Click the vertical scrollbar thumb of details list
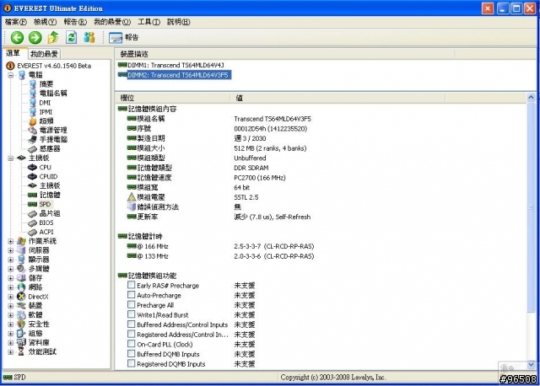The height and width of the screenshot is (386, 540). 531,208
